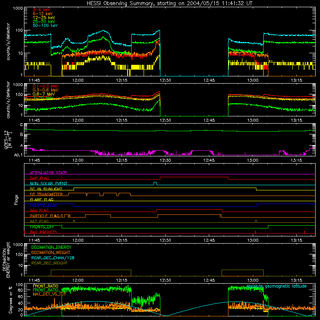Click the FLARE_FLAG label
Viewport: 320px width, 320px height.
(x=42, y=200)
